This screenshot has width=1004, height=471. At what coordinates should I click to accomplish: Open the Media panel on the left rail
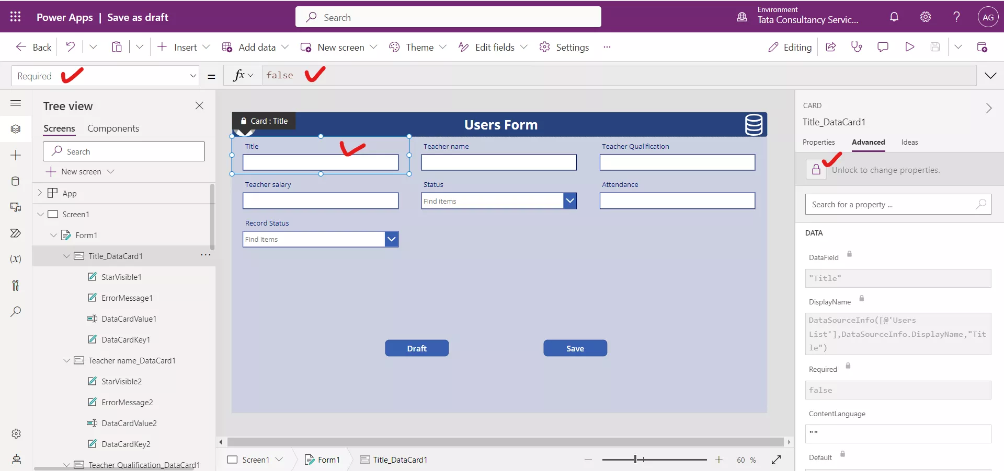point(16,207)
